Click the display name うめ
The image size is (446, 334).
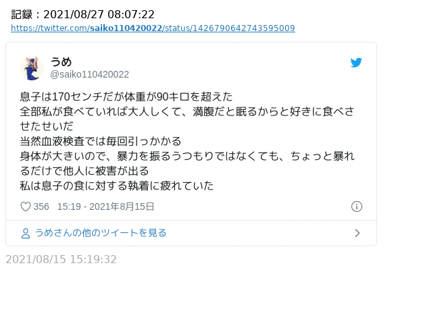61,61
